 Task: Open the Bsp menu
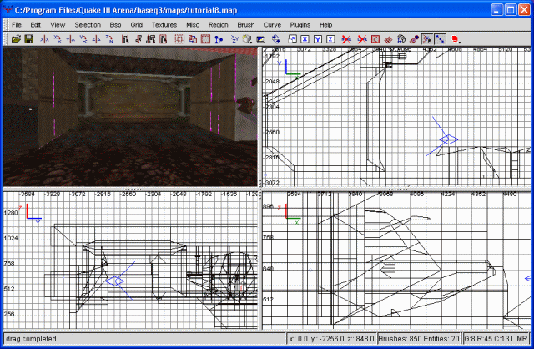click(115, 25)
